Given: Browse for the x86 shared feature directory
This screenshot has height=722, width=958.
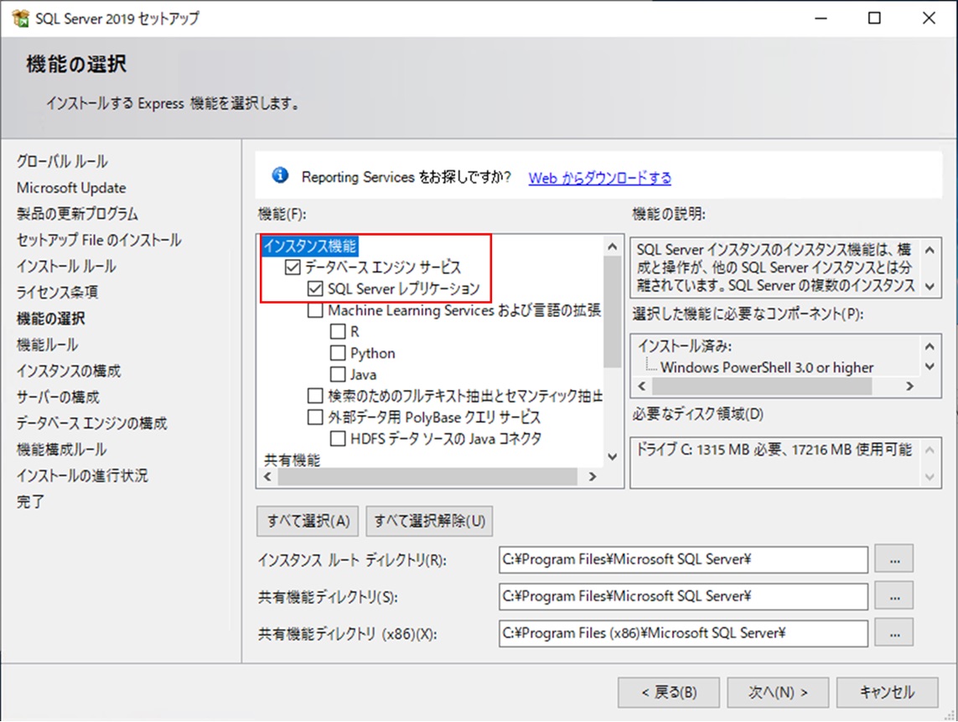Looking at the screenshot, I should click(893, 632).
